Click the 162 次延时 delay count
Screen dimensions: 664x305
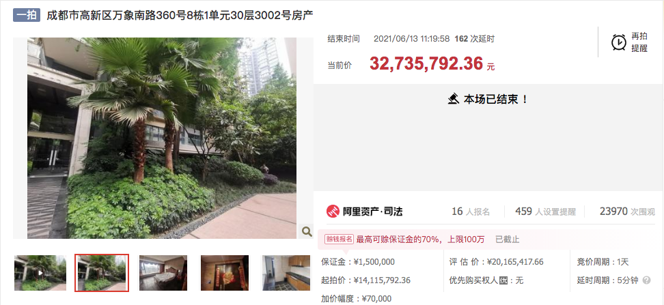click(474, 39)
